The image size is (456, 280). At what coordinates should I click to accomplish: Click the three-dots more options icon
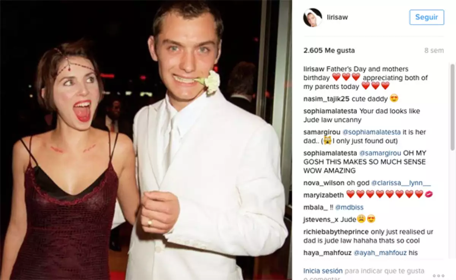(x=438, y=276)
